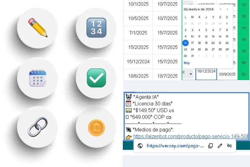Open the verzay.com link preview

175,146
